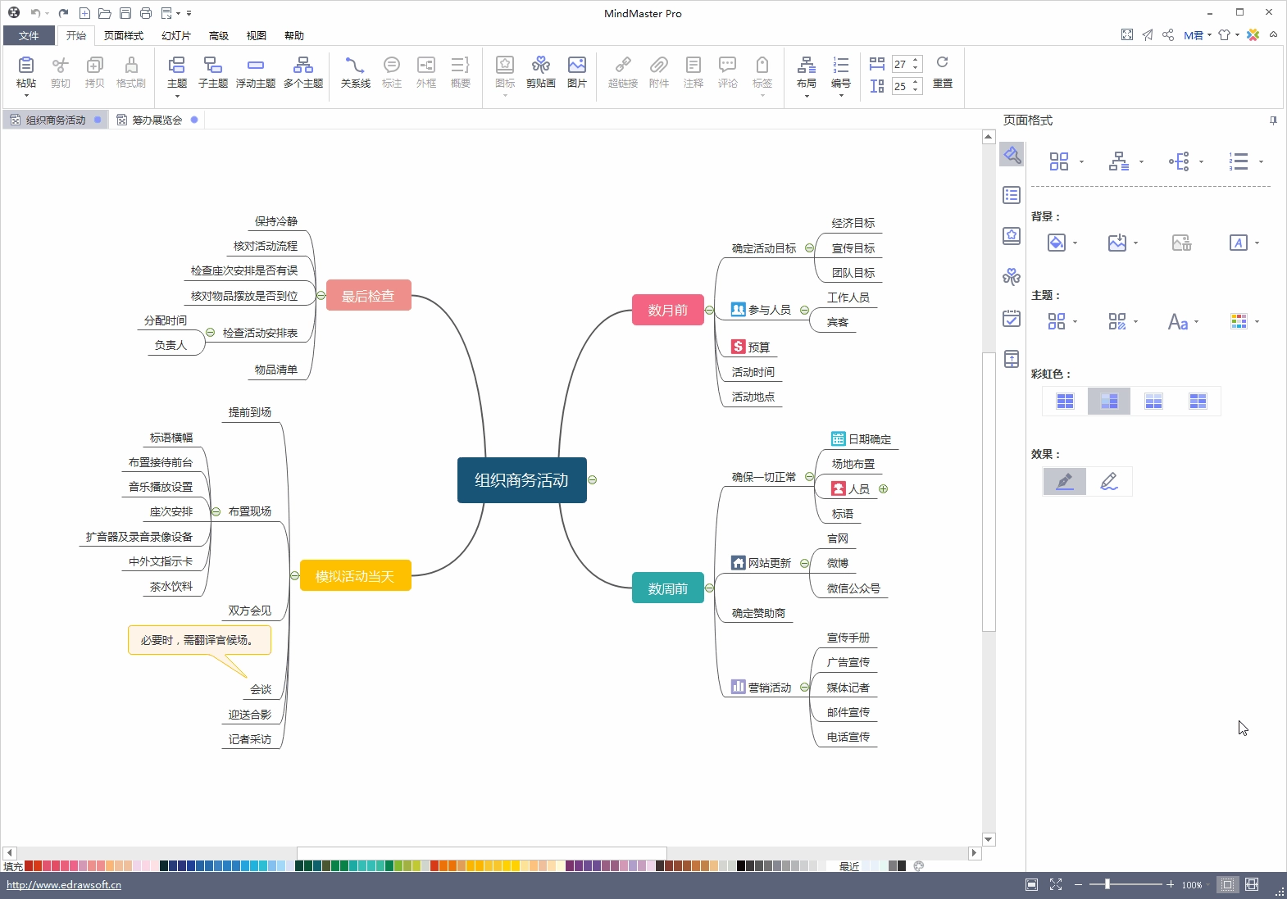Add multiple topics (多个主题)
This screenshot has height=899, width=1287.
302,72
